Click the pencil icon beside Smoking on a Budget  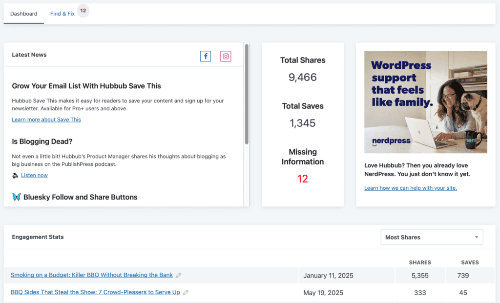click(x=179, y=275)
